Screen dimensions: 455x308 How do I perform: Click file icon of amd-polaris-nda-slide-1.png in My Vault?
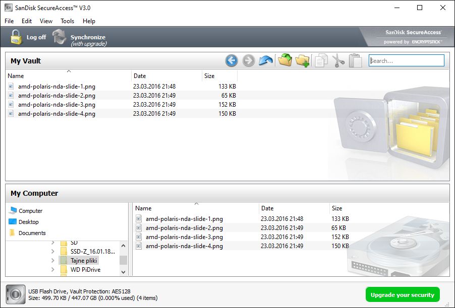pyautogui.click(x=11, y=86)
